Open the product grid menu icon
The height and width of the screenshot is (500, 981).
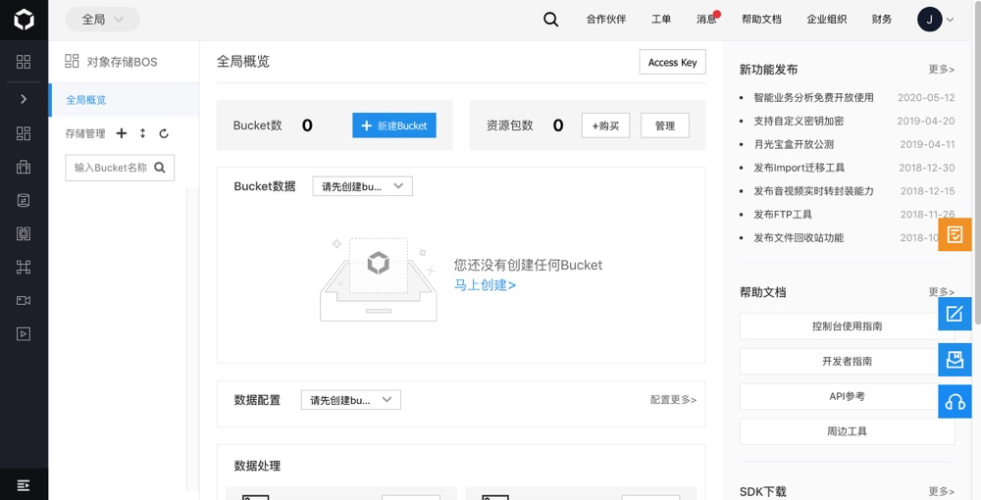point(24,61)
